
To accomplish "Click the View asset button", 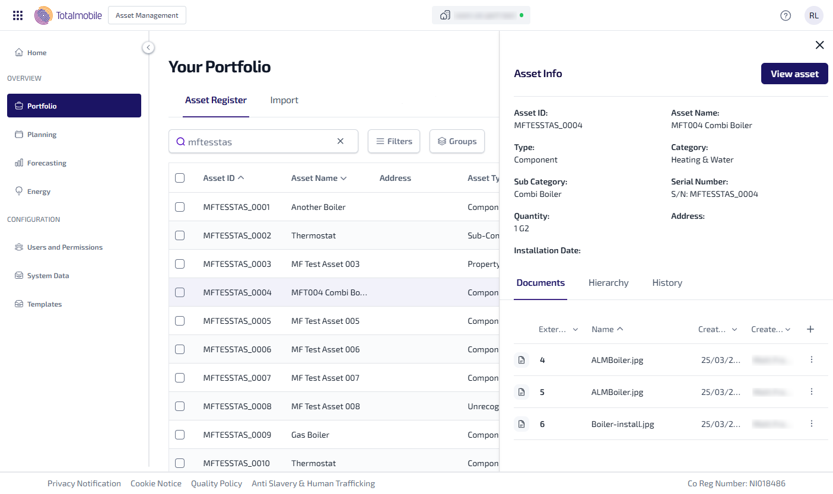I will pos(794,74).
